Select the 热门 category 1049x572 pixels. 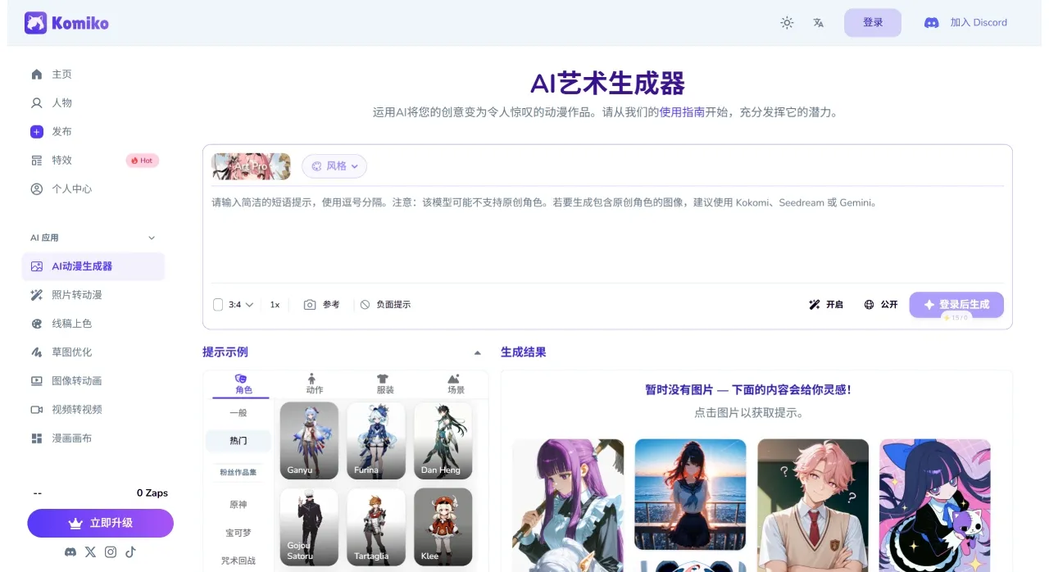tap(238, 441)
